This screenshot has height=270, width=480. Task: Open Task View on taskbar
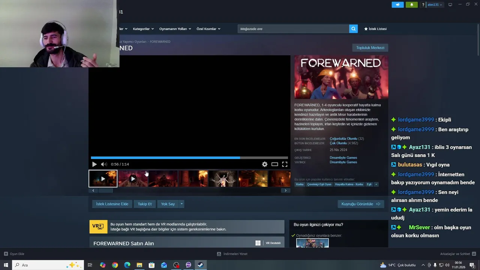[x=90, y=265]
